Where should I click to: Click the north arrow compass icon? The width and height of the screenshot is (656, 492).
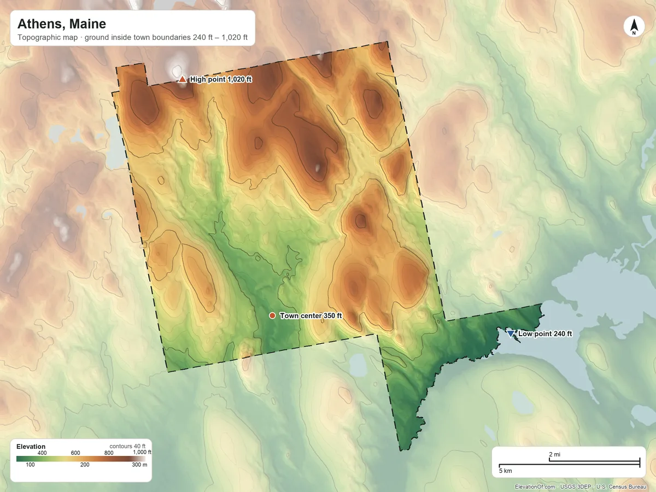click(x=634, y=27)
